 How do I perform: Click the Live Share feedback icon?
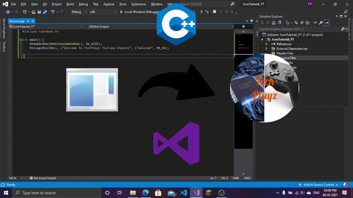click(346, 12)
